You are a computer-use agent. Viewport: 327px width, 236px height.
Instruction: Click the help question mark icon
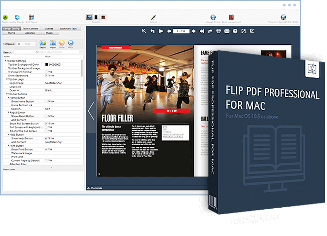pos(235,32)
